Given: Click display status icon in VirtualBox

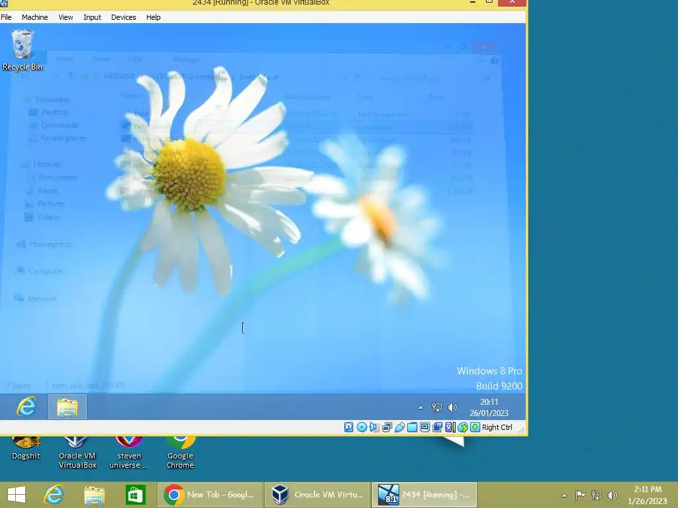Looking at the screenshot, I should [424, 427].
